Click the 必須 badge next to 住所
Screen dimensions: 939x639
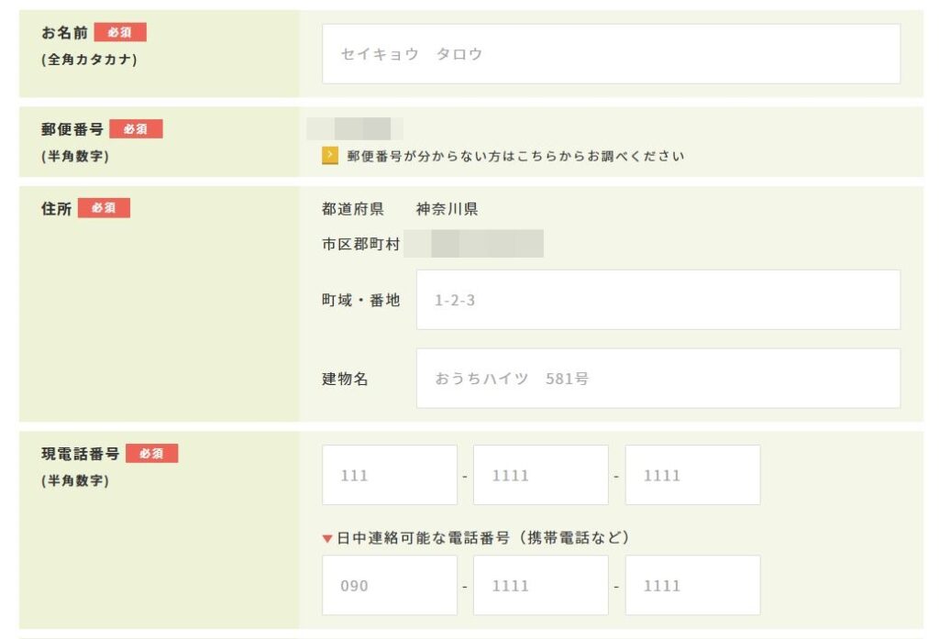pyautogui.click(x=104, y=209)
